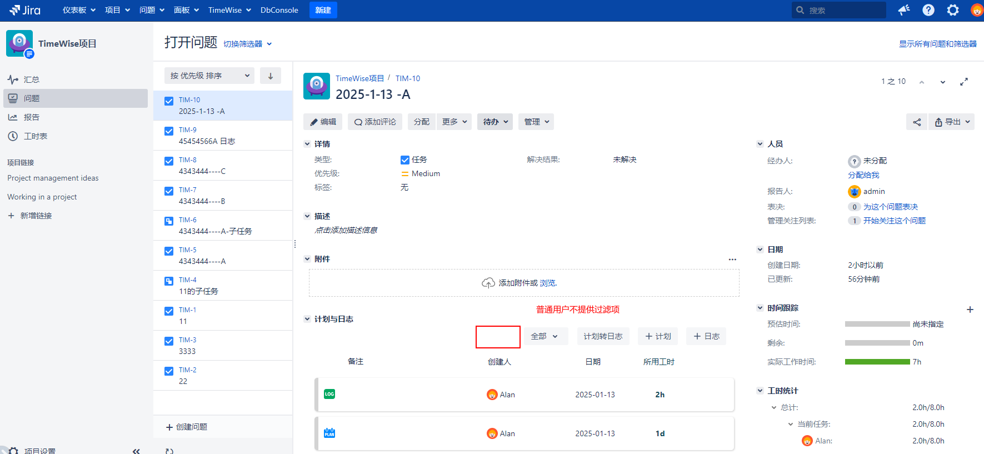This screenshot has width=984, height=454.
Task: Open the TimeWise menu in top navigation
Action: point(229,10)
